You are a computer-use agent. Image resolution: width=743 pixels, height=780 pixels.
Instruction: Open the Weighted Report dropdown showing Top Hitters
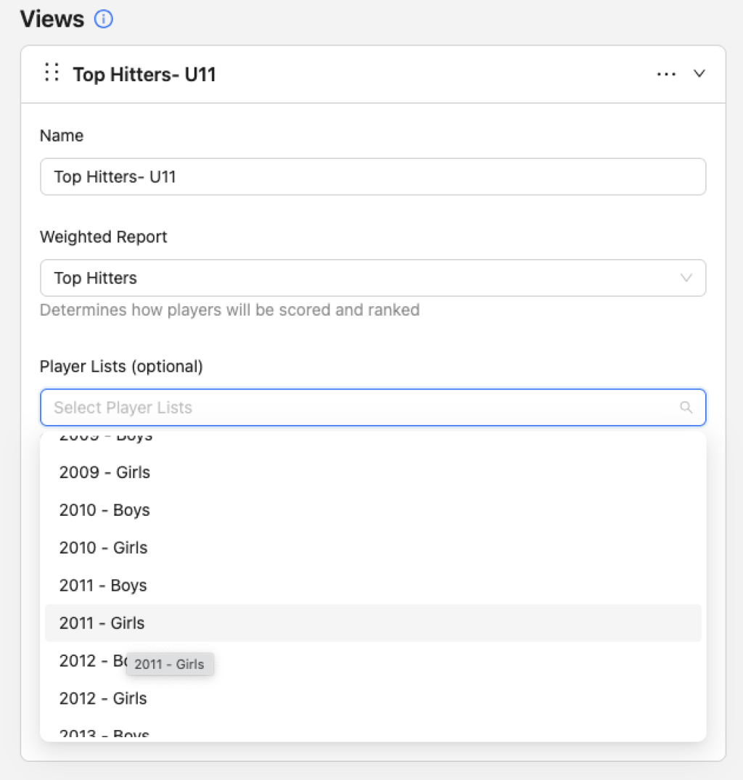point(363,278)
